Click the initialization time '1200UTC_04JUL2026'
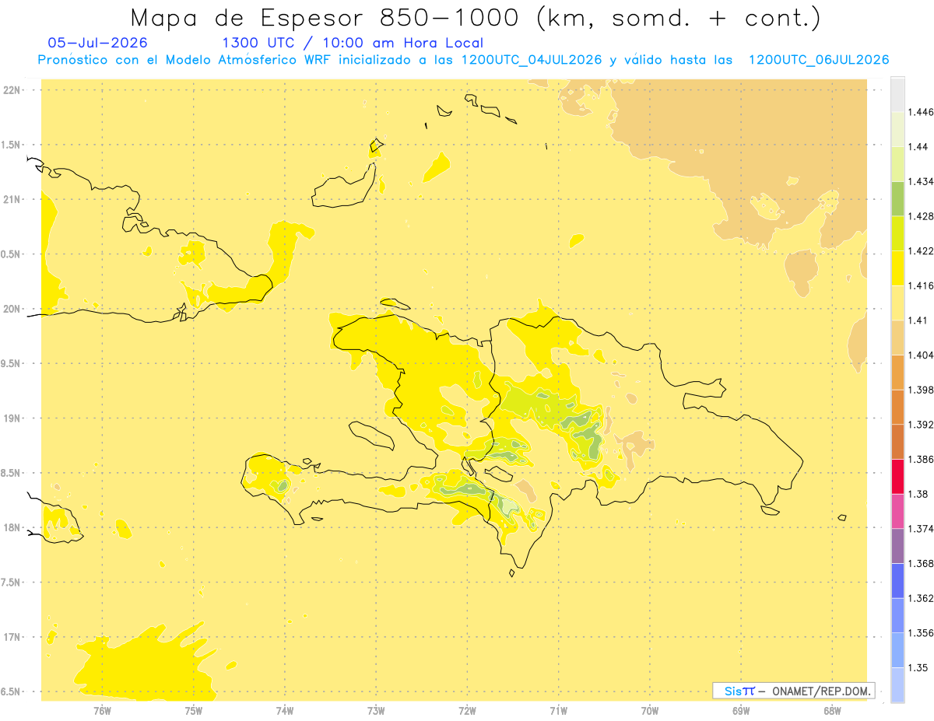The height and width of the screenshot is (721, 934). pyautogui.click(x=532, y=60)
